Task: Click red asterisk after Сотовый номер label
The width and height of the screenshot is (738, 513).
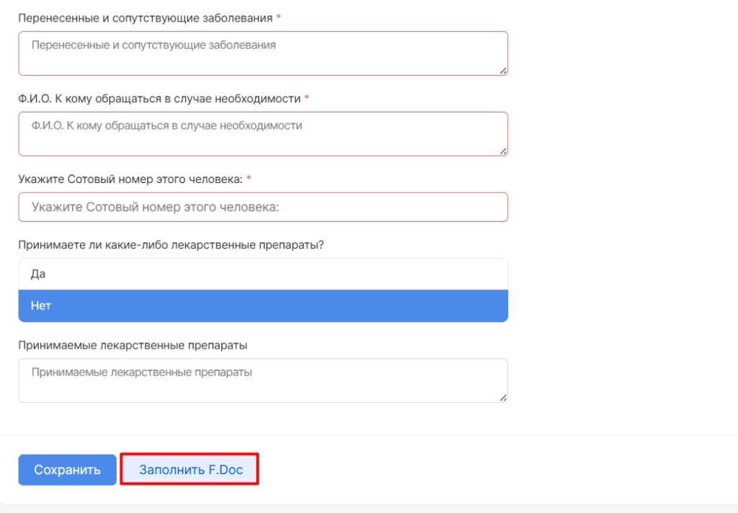Action: click(x=249, y=179)
